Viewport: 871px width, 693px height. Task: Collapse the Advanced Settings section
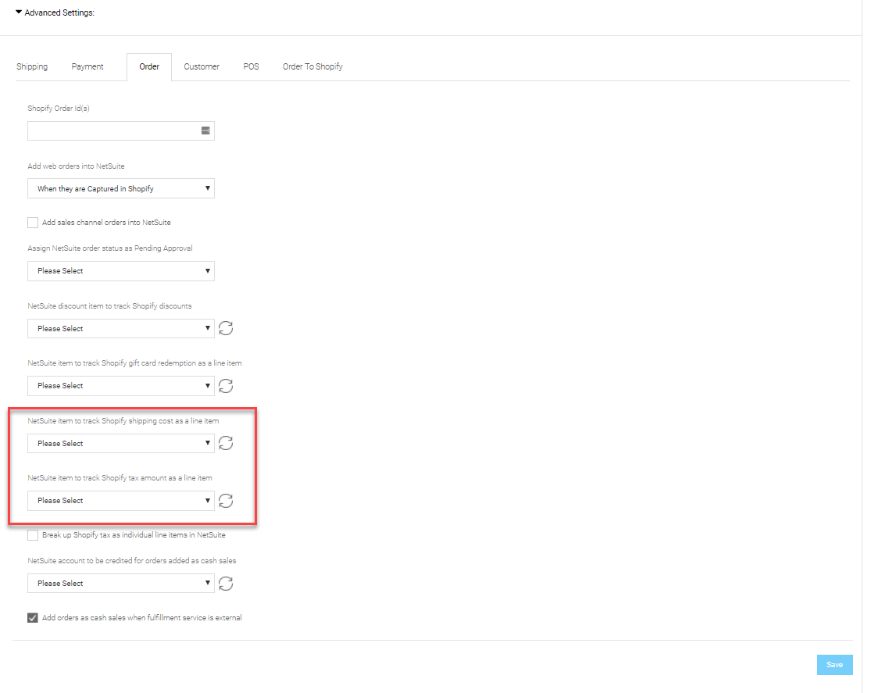[x=17, y=13]
